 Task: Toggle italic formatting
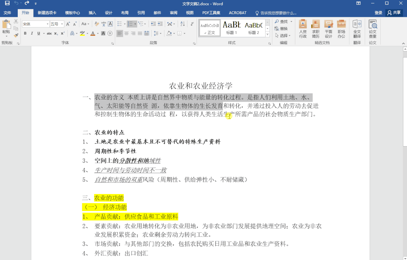[31, 34]
